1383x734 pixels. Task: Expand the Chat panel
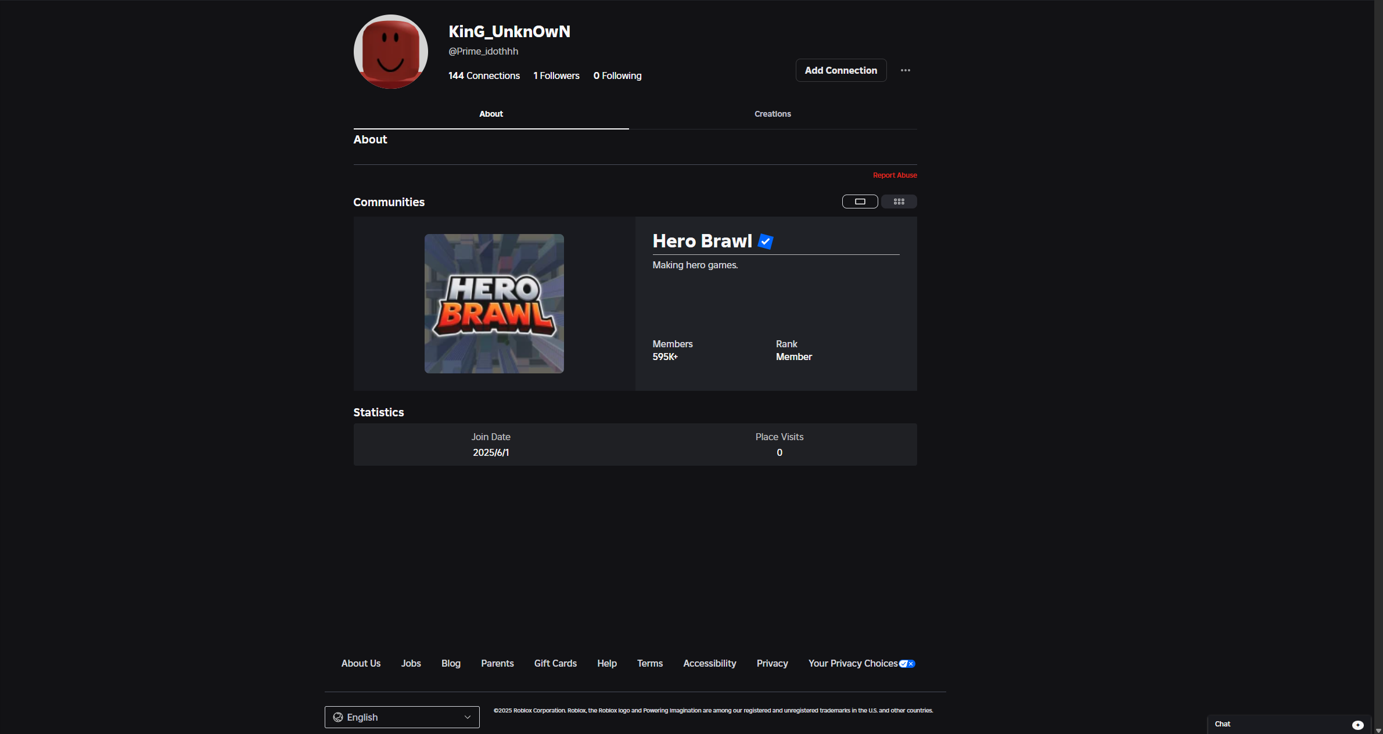pyautogui.click(x=1289, y=724)
